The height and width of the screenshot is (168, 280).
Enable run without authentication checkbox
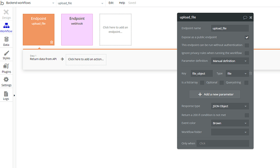(x=247, y=45)
